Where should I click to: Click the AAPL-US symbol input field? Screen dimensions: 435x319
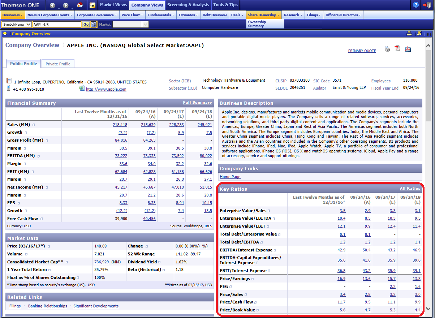pyautogui.click(x=57, y=25)
